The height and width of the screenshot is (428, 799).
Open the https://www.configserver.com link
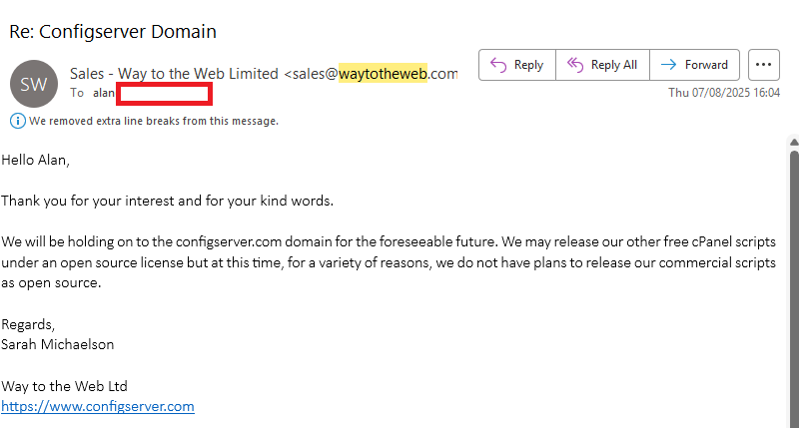coord(98,406)
